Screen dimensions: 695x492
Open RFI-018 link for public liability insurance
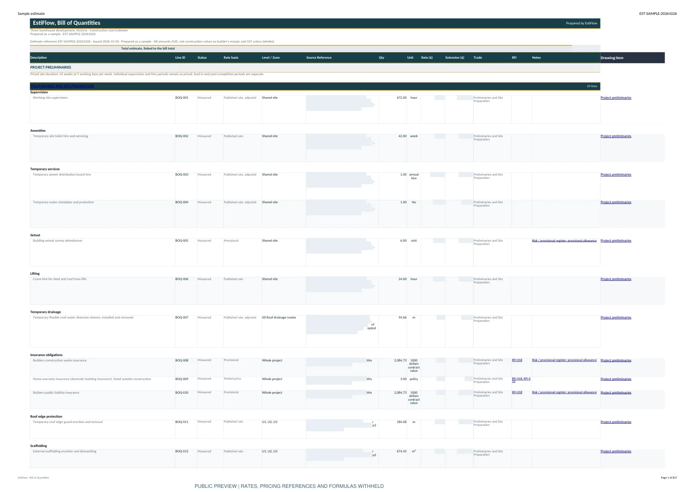[x=517, y=392]
